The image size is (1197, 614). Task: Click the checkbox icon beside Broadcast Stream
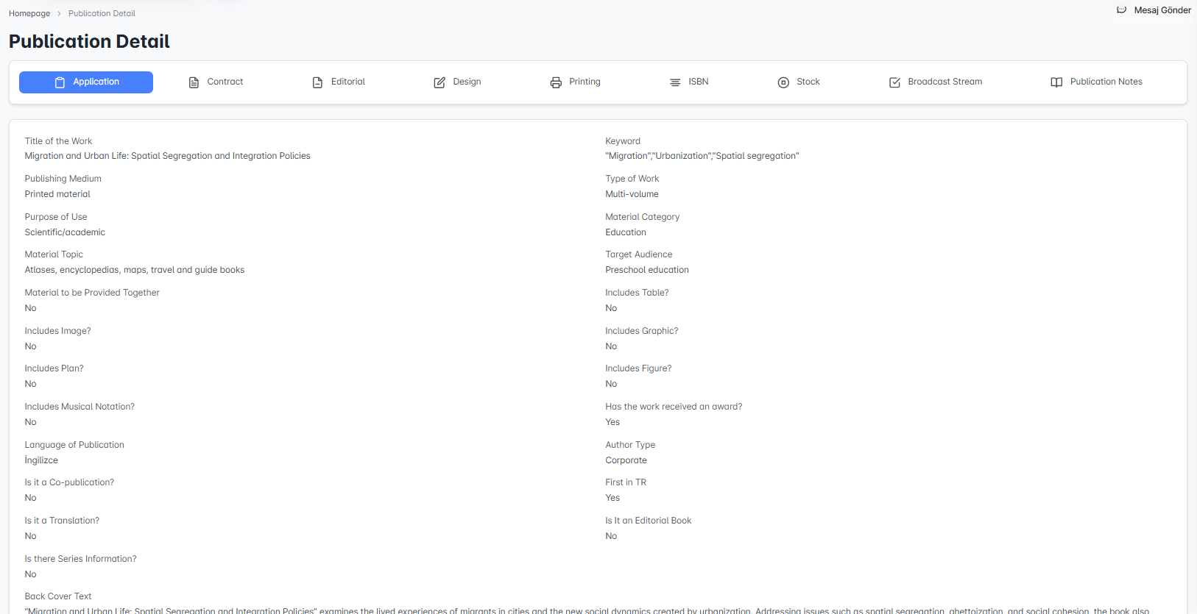coord(894,82)
